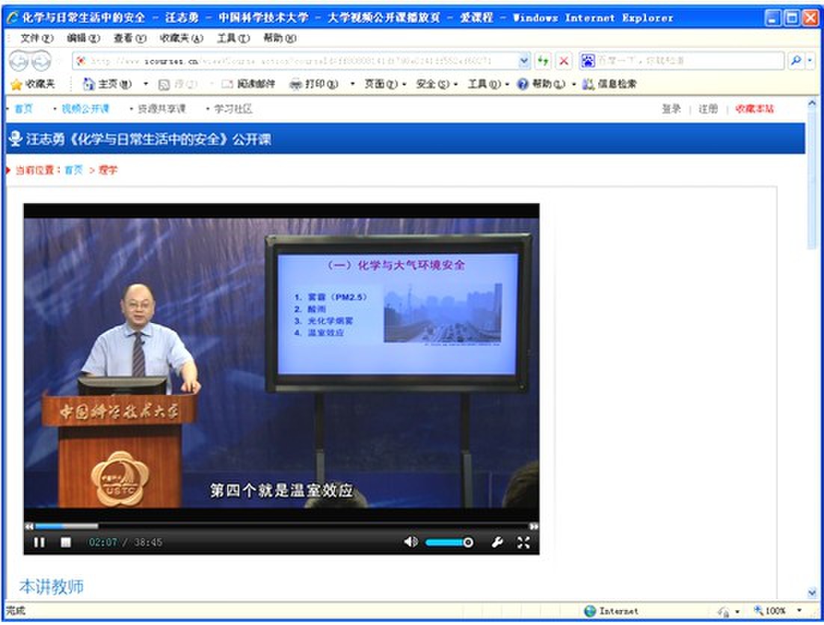Open video settings wrench icon
This screenshot has width=824, height=625.
497,542
